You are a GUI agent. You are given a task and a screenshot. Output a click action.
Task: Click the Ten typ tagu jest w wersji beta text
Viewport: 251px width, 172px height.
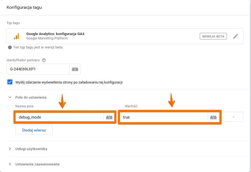(x=38, y=47)
